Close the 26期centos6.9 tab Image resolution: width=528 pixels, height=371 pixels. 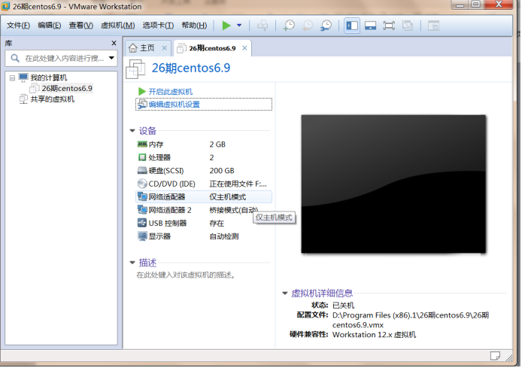point(244,48)
